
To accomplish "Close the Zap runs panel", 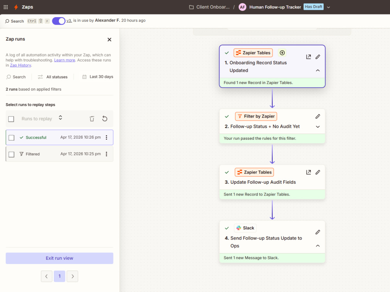I will pyautogui.click(x=109, y=39).
